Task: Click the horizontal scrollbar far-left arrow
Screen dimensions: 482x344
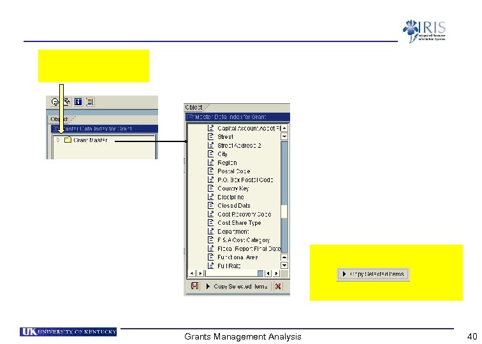Action: click(x=192, y=273)
